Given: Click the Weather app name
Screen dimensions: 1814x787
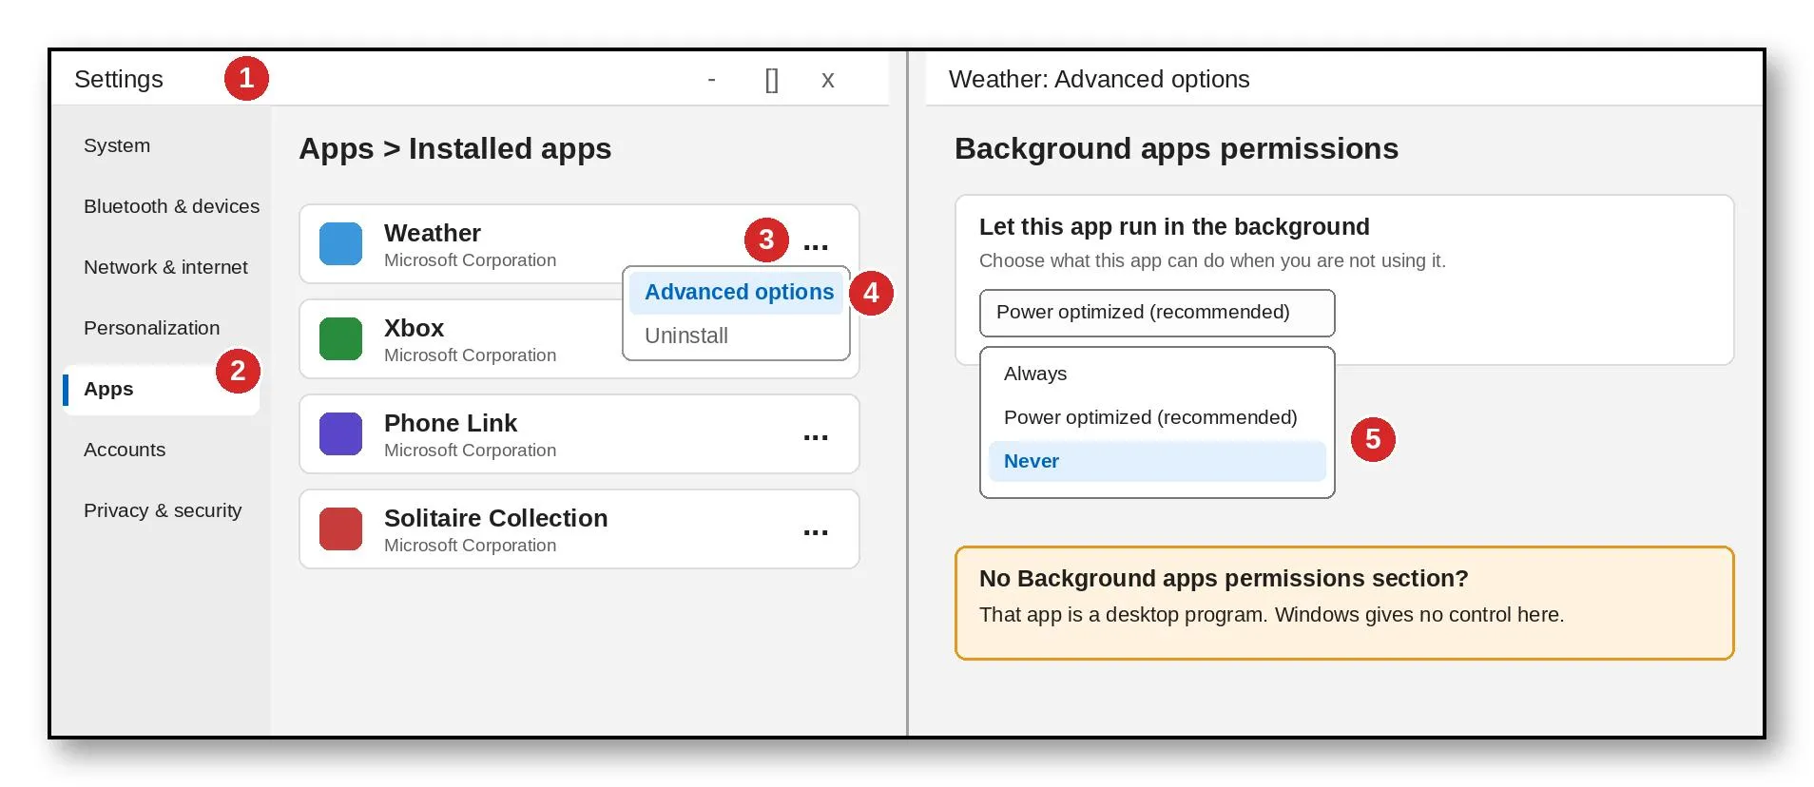Looking at the screenshot, I should (433, 233).
